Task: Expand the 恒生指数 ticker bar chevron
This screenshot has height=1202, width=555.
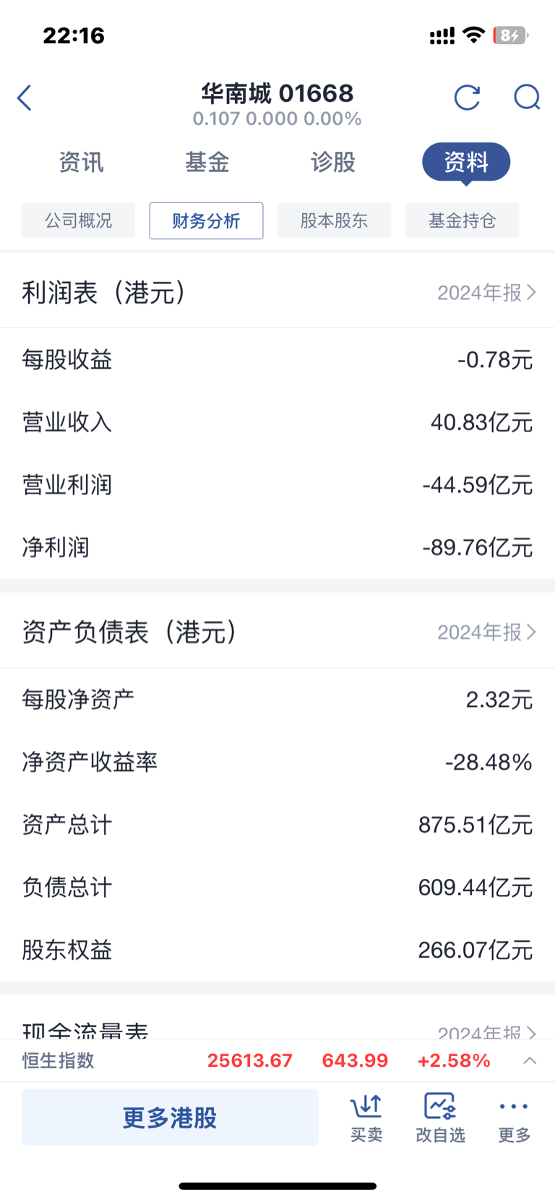Action: (530, 1060)
